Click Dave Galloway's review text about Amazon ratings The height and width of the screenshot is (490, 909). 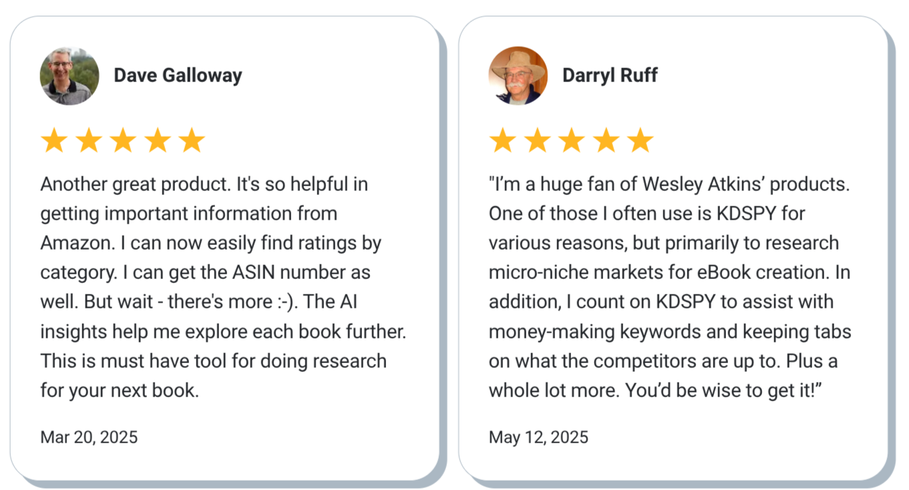tap(223, 287)
